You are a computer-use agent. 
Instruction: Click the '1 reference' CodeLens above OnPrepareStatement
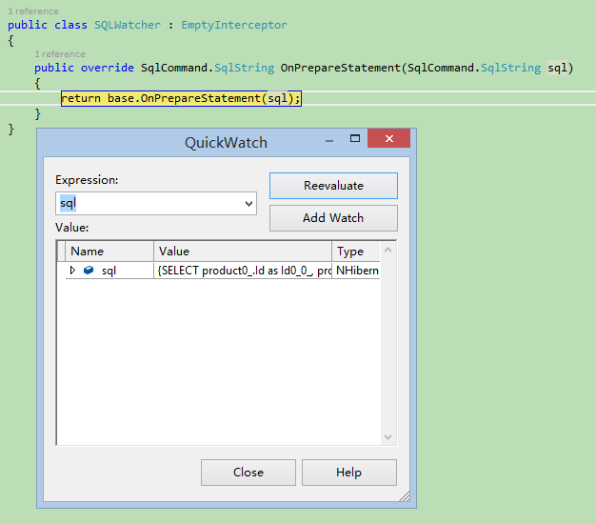pyautogui.click(x=60, y=54)
